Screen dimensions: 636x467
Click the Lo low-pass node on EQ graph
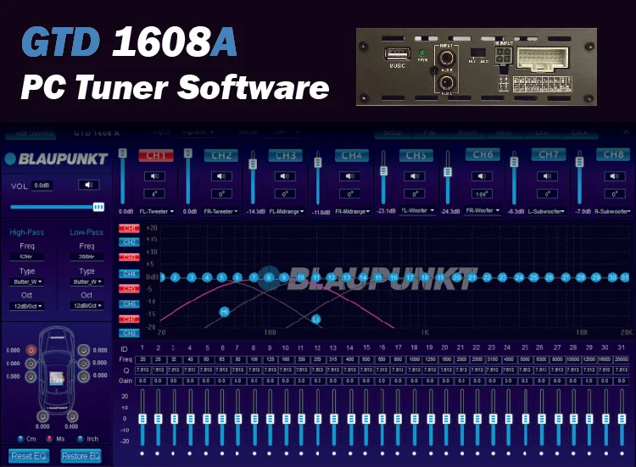pos(316,320)
